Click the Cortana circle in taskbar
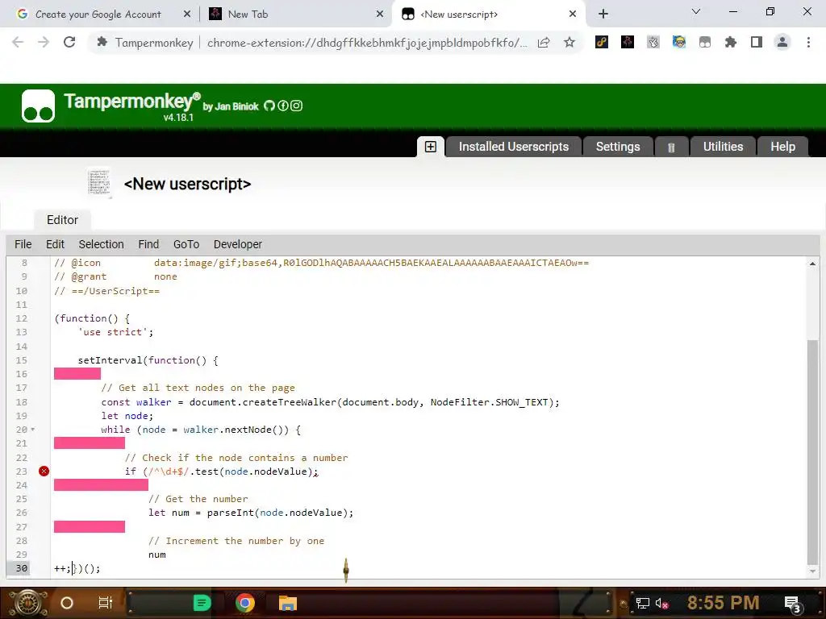This screenshot has width=826, height=619. [67, 603]
